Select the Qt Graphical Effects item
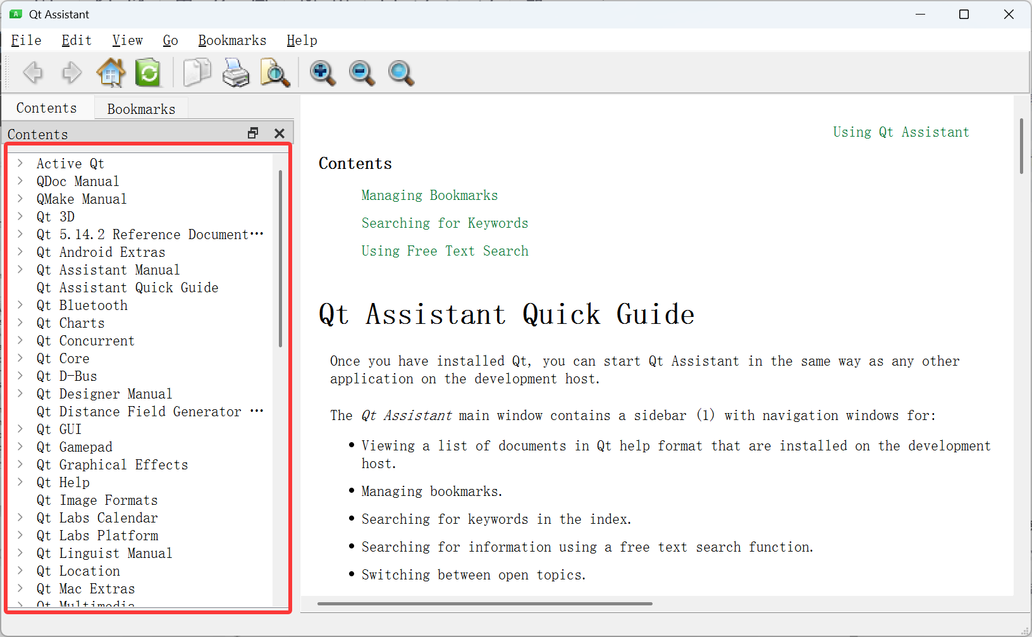 (112, 465)
